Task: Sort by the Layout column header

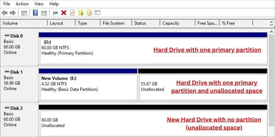Action: (61, 23)
